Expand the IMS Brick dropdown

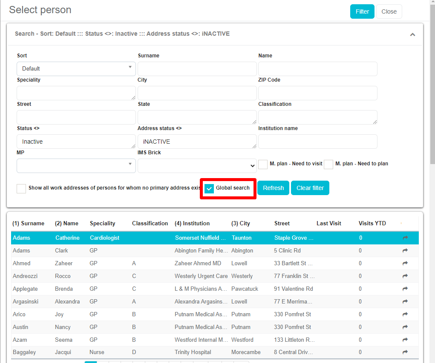point(197,166)
